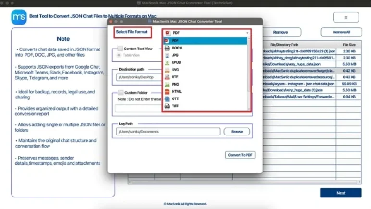Tick the Custom Folder checkbox
The height and width of the screenshot is (209, 371).
click(121, 92)
